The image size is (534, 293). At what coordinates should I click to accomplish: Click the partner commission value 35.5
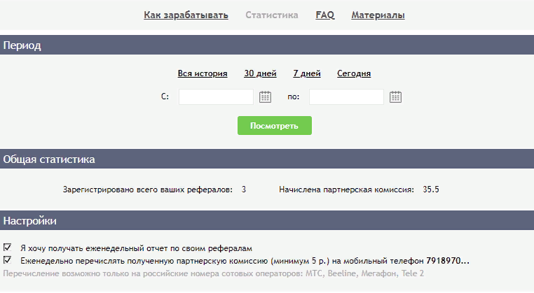[431, 190]
